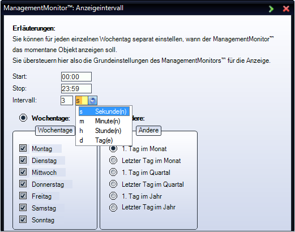Click the selected unit value 's' in the combo box
This screenshot has height=232, width=295.
click(82, 101)
